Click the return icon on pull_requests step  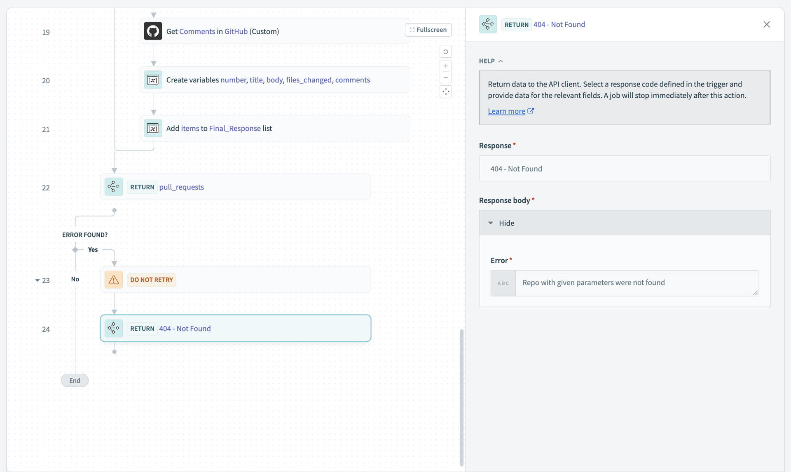113,187
